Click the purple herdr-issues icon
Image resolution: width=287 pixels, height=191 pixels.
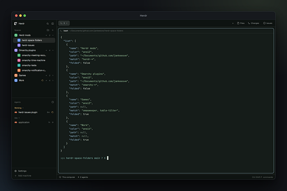coord(19,45)
